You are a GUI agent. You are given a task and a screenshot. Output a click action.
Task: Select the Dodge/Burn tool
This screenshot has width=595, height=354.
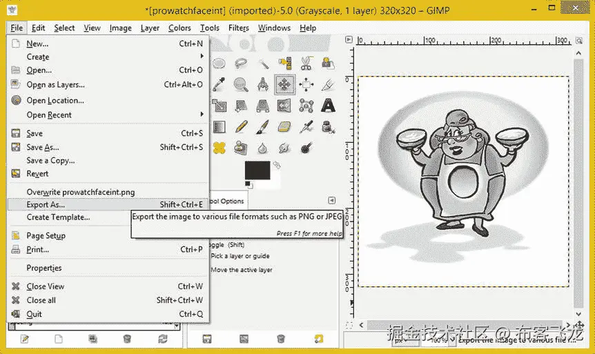coord(306,148)
